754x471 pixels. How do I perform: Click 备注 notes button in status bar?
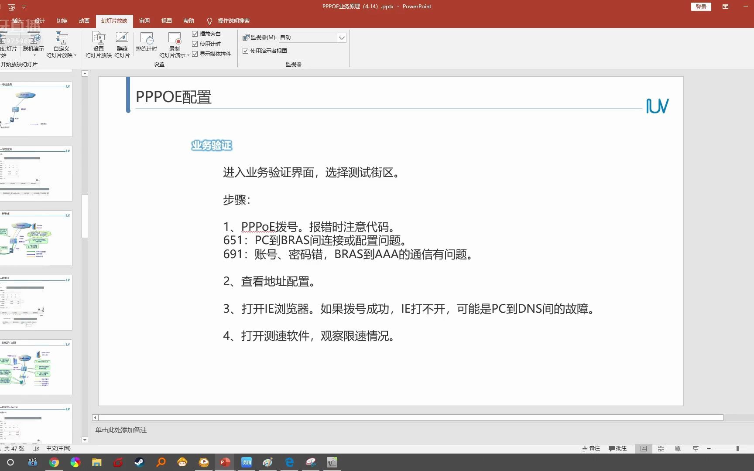tap(591, 448)
